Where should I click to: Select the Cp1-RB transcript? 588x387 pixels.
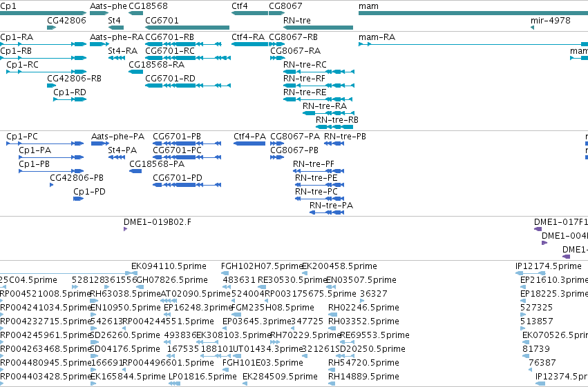pos(43,58)
